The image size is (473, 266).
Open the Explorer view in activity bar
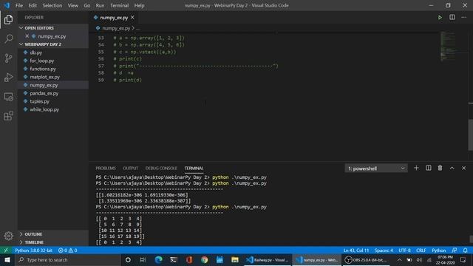point(8,20)
